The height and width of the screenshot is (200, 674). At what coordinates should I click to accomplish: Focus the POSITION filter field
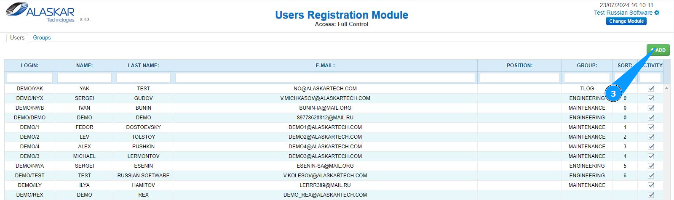point(519,78)
